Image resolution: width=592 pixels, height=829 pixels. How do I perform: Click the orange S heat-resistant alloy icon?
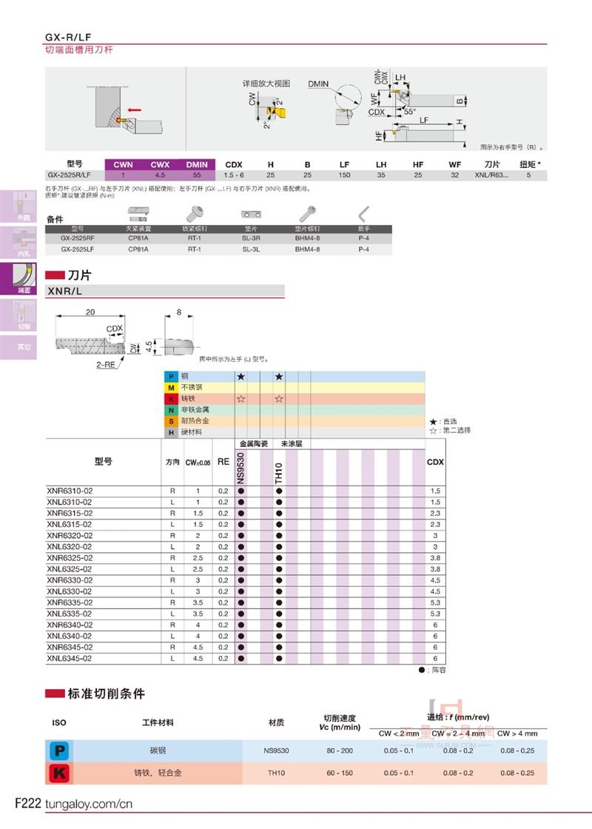[171, 421]
